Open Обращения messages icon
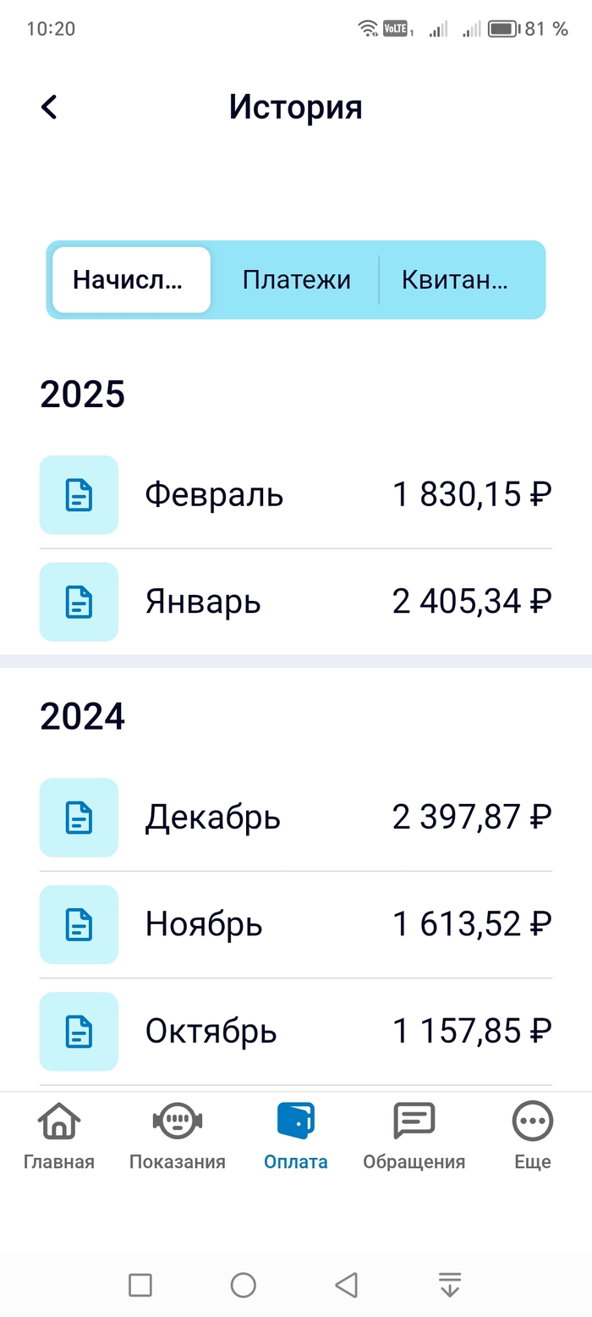Image resolution: width=592 pixels, height=1317 pixels. (414, 1122)
